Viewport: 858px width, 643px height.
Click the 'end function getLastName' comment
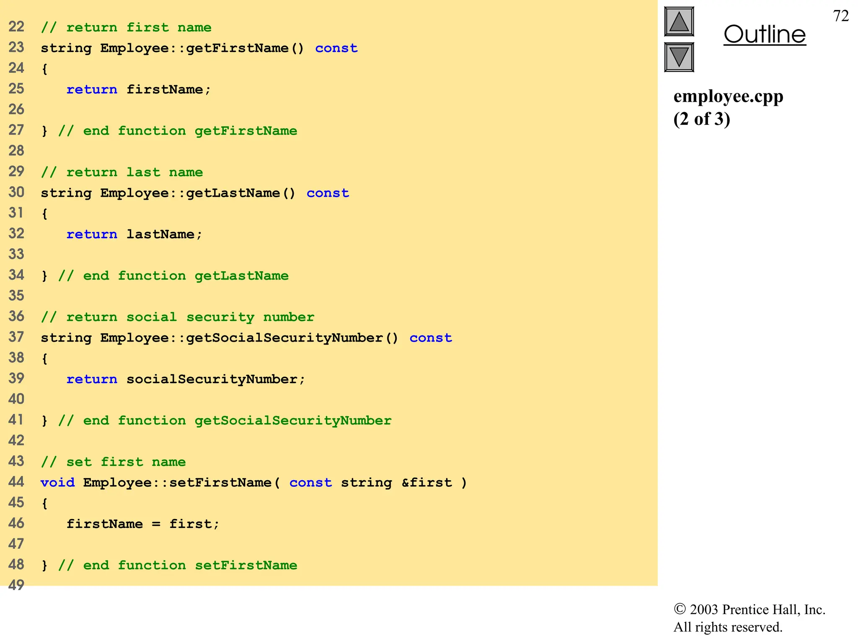[x=173, y=276]
